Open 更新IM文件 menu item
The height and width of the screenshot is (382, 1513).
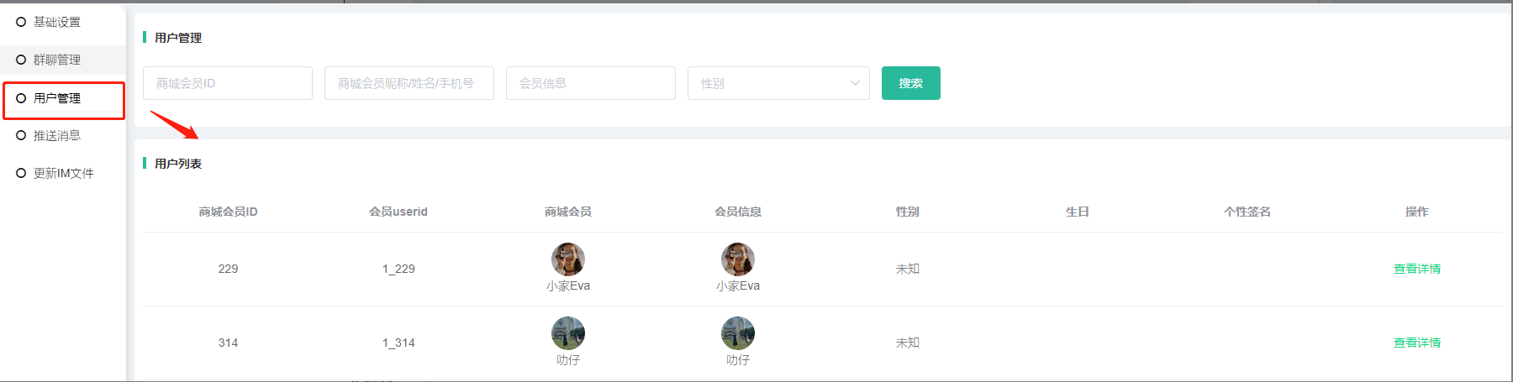(x=63, y=173)
